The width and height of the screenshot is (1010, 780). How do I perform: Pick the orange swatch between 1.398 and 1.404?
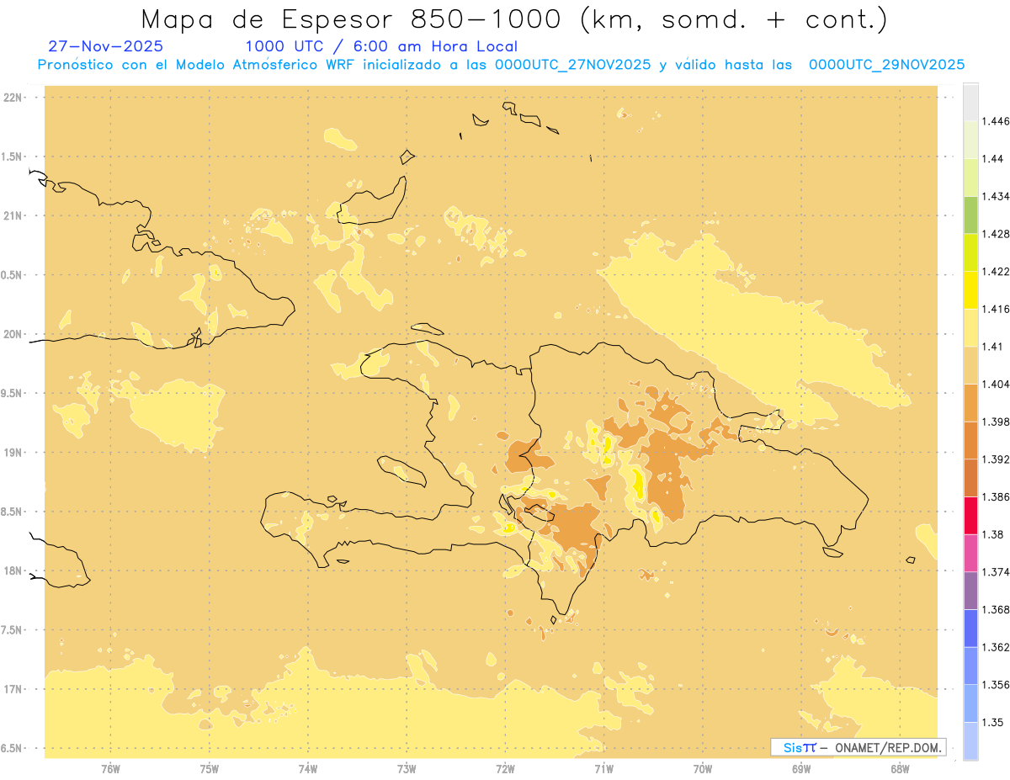(x=970, y=402)
